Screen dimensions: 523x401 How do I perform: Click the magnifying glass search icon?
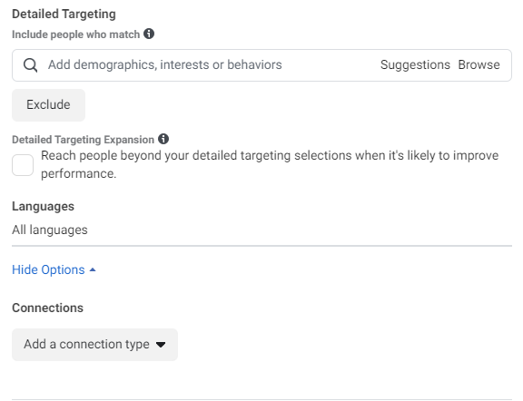pyautogui.click(x=30, y=65)
